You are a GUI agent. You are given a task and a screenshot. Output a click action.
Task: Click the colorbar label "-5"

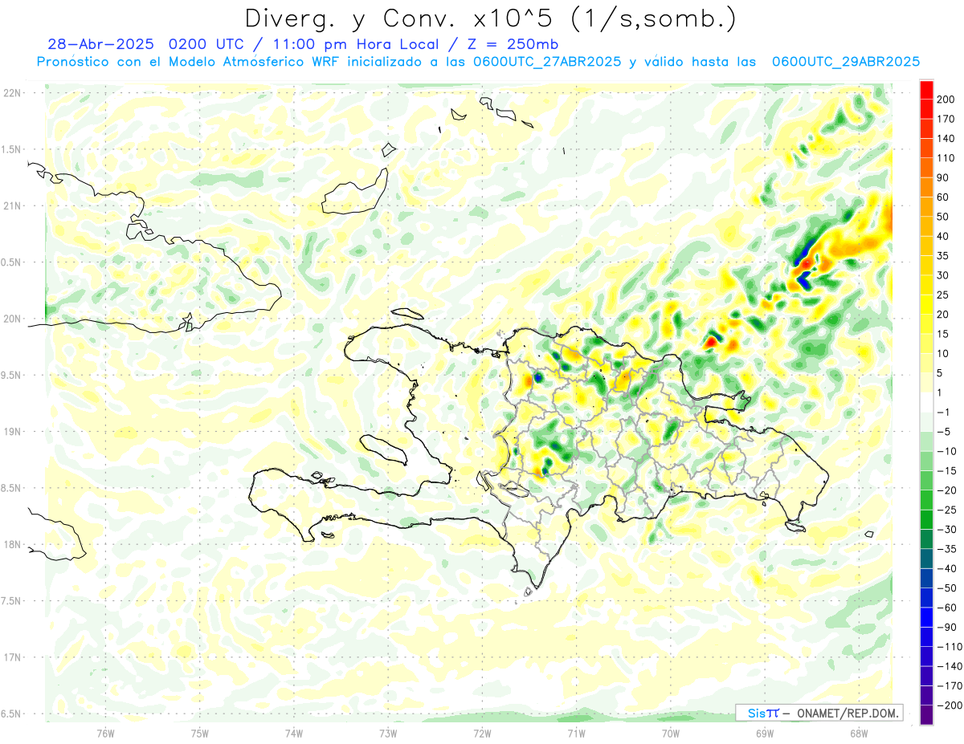point(946,431)
